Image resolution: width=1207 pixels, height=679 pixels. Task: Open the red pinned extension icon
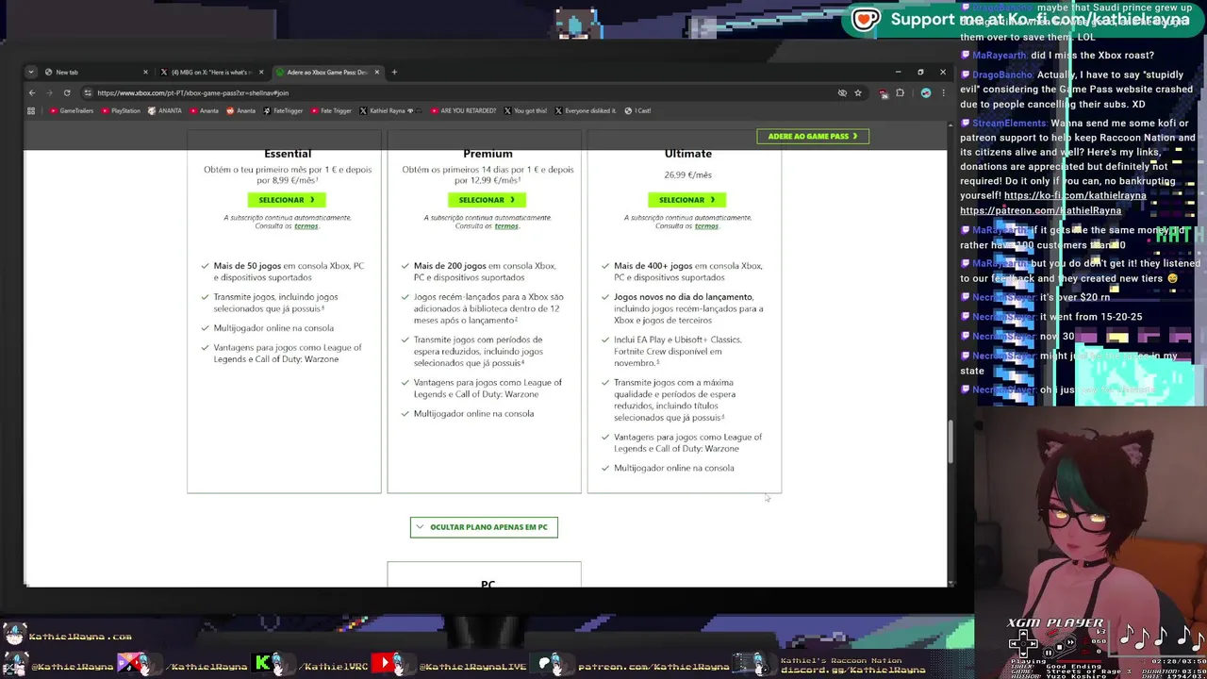[883, 92]
